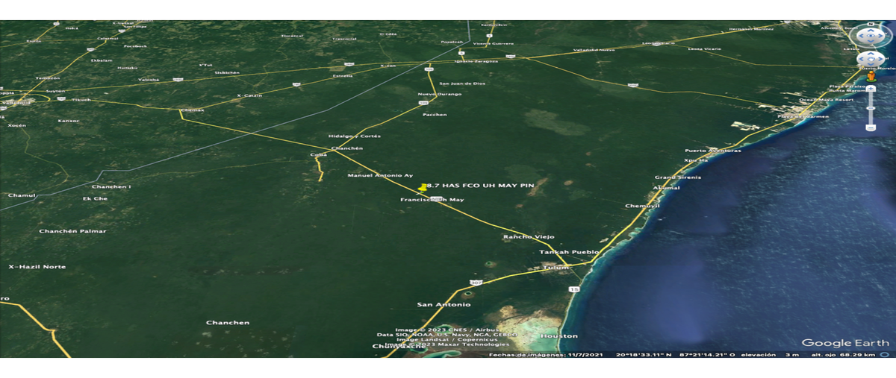Zoom in with the plus button
Viewport: 896px width, 378px height.
[x=871, y=87]
